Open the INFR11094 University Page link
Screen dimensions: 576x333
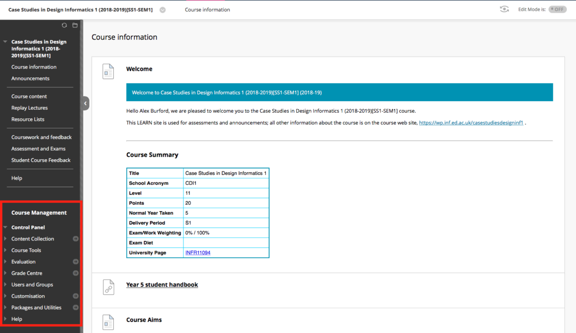click(x=198, y=253)
